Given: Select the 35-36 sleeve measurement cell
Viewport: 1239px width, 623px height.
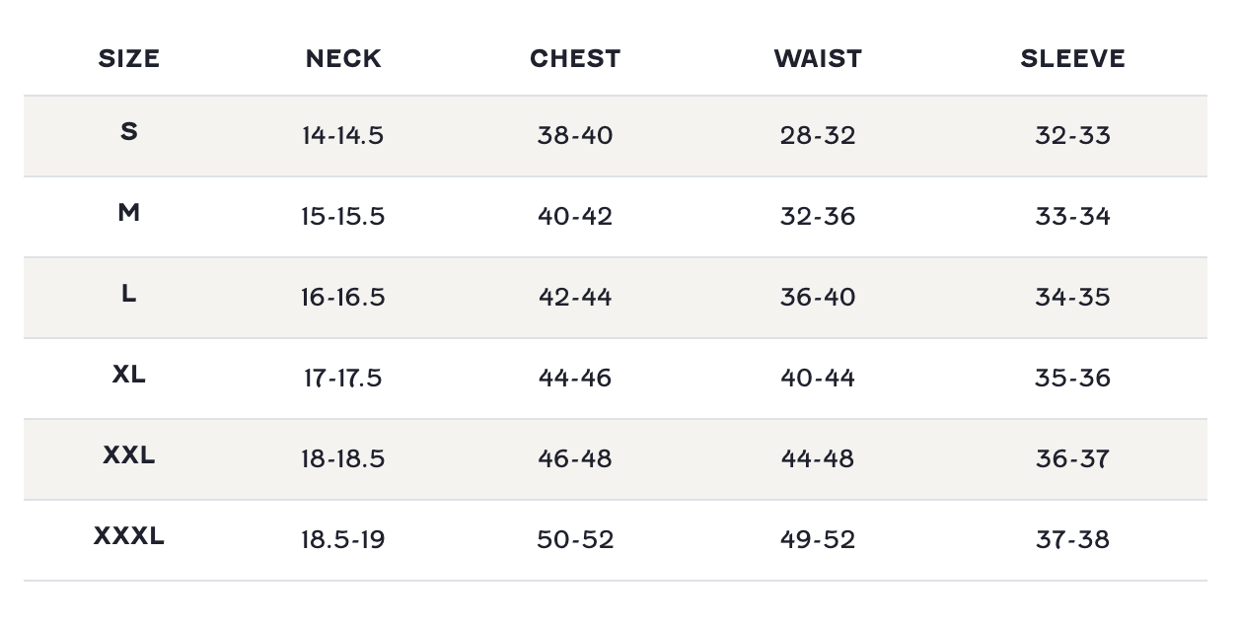Looking at the screenshot, I should pyautogui.click(x=1072, y=379).
